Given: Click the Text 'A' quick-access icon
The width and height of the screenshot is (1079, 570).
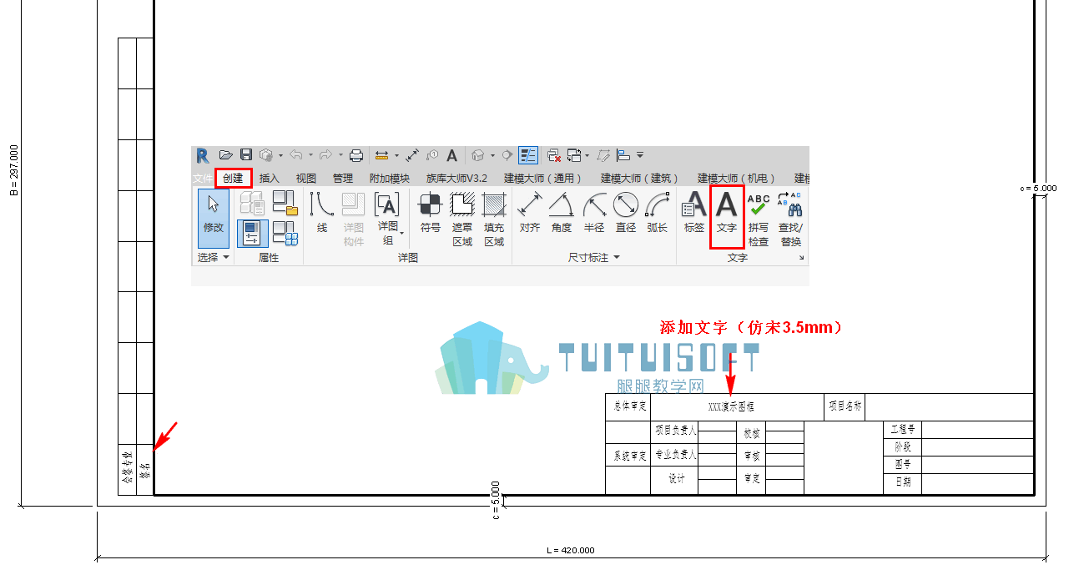Looking at the screenshot, I should [451, 155].
